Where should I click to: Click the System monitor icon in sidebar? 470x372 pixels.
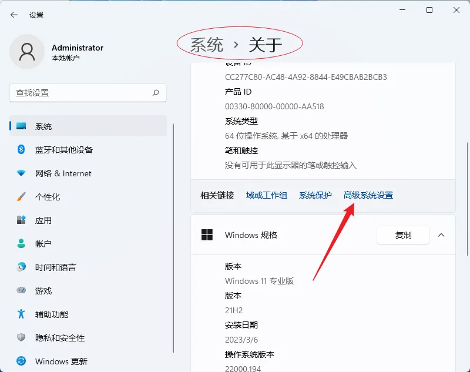[x=21, y=126]
